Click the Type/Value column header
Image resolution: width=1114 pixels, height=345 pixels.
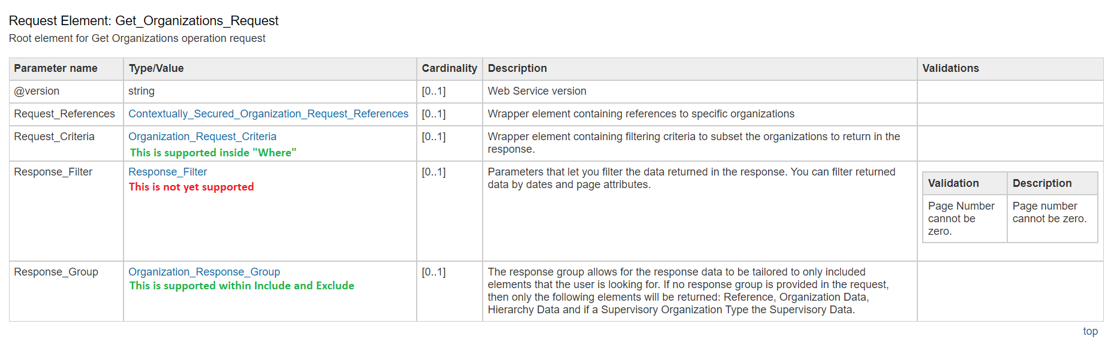(156, 68)
